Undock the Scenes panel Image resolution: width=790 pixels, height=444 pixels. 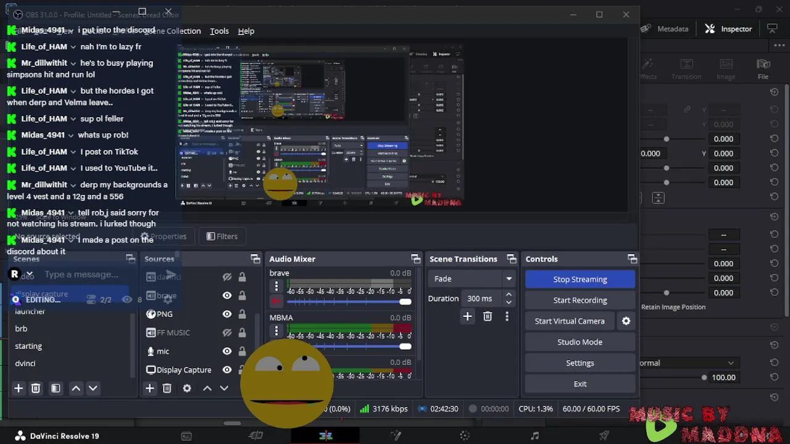coord(130,259)
